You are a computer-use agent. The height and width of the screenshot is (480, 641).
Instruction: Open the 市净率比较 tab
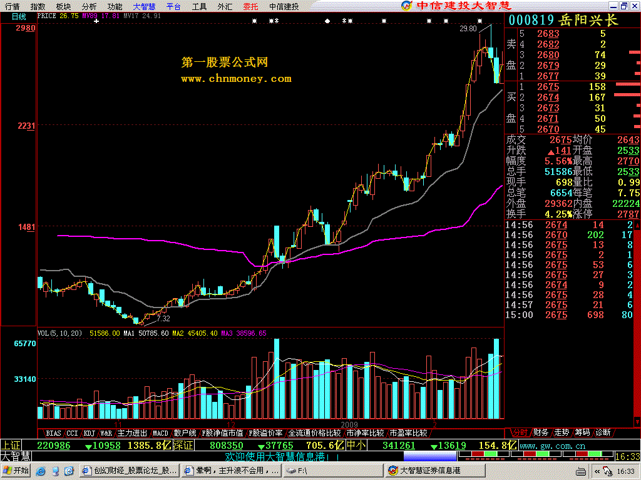tap(365, 433)
